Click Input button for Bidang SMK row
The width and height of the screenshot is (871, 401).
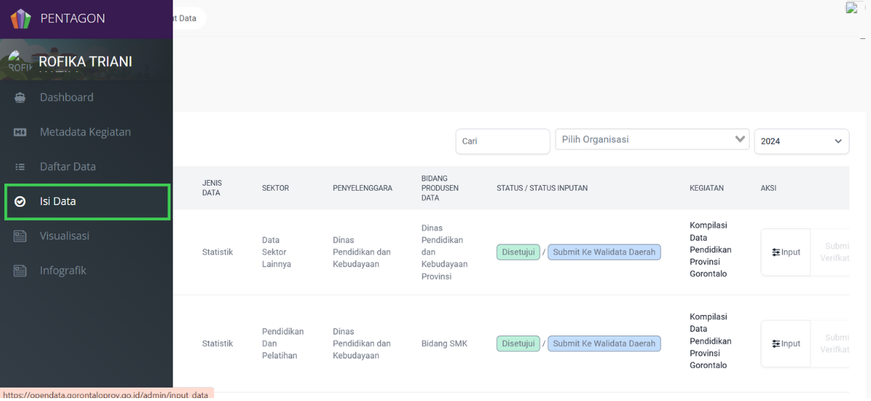pyautogui.click(x=786, y=344)
